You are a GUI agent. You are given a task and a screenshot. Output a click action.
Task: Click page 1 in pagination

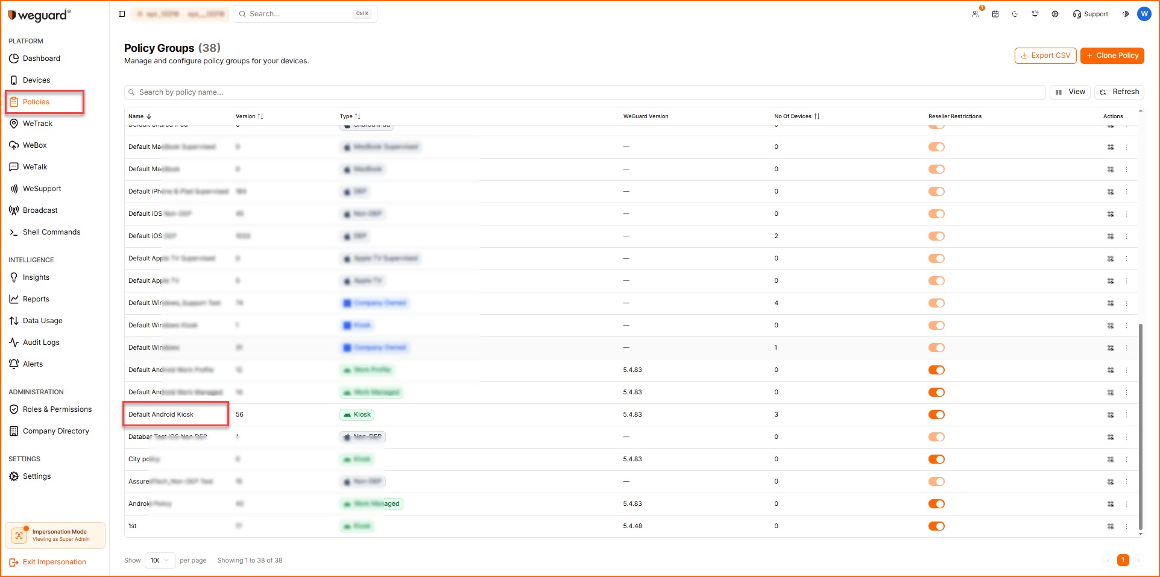(x=1123, y=560)
